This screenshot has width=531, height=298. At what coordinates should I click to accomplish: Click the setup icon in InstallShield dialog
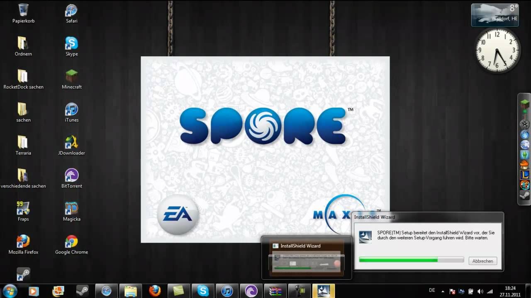365,237
